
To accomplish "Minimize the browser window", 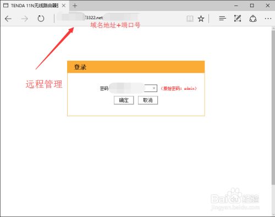I will pyautogui.click(x=236, y=5).
